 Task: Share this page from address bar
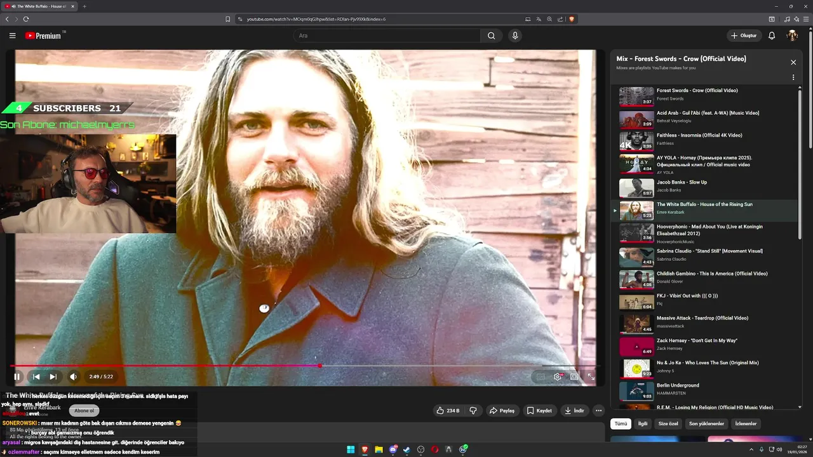[x=560, y=19]
